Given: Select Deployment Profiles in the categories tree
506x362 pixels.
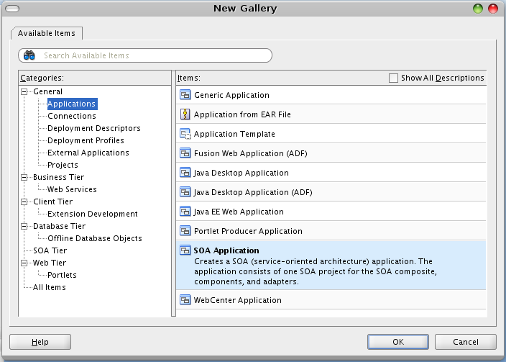Looking at the screenshot, I should tap(86, 140).
